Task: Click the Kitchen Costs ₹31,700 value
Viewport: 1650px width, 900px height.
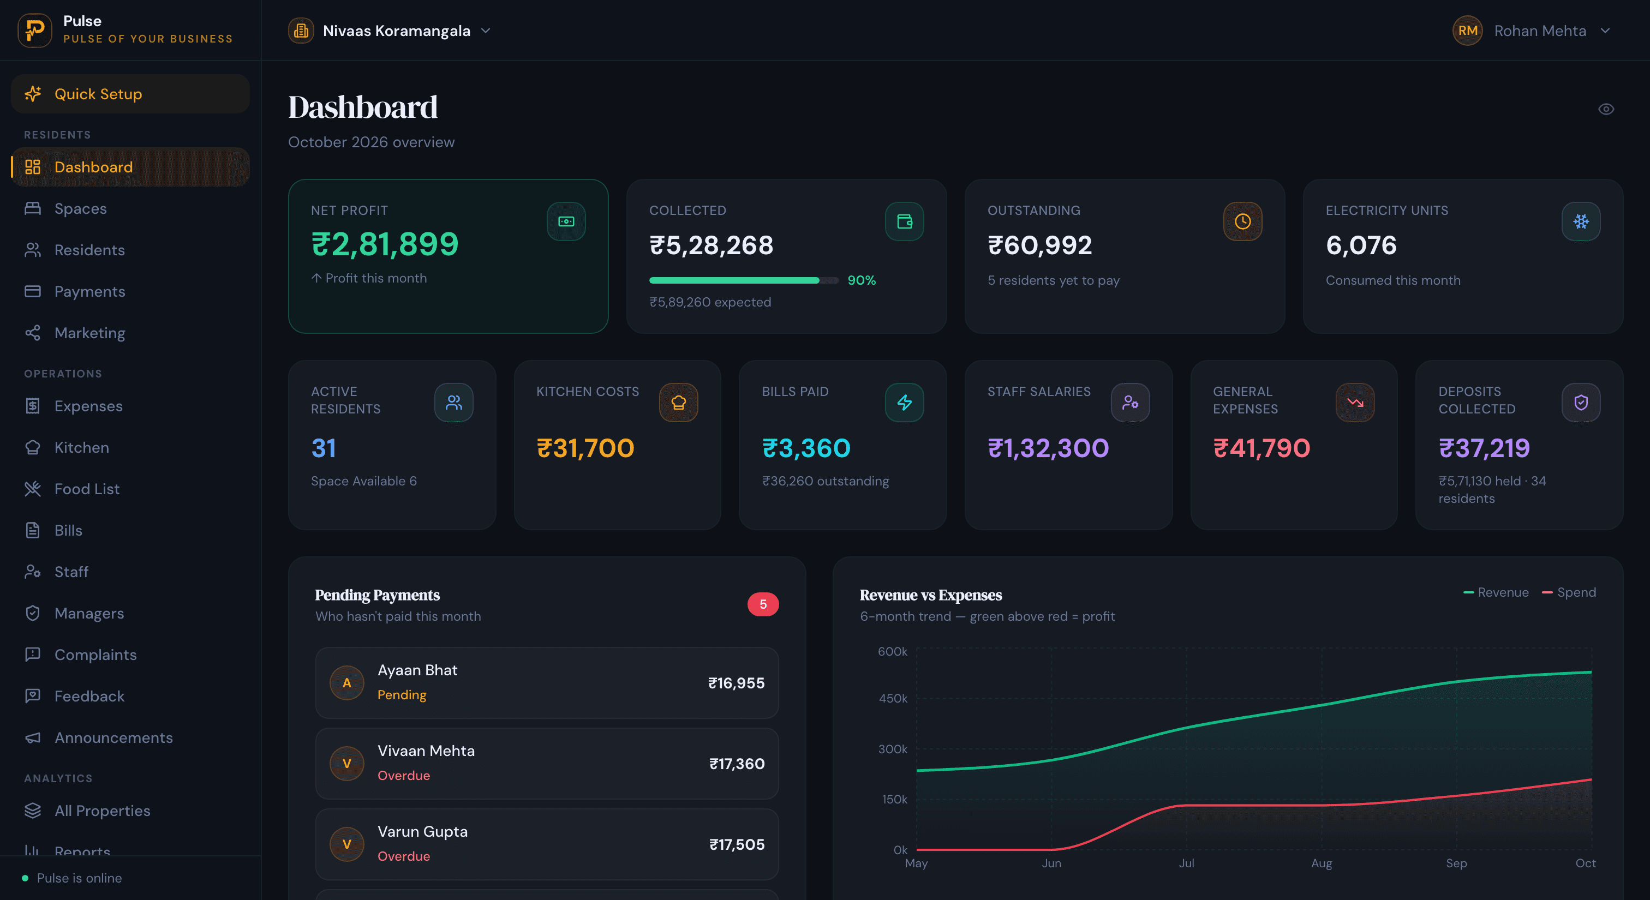Action: [x=585, y=448]
